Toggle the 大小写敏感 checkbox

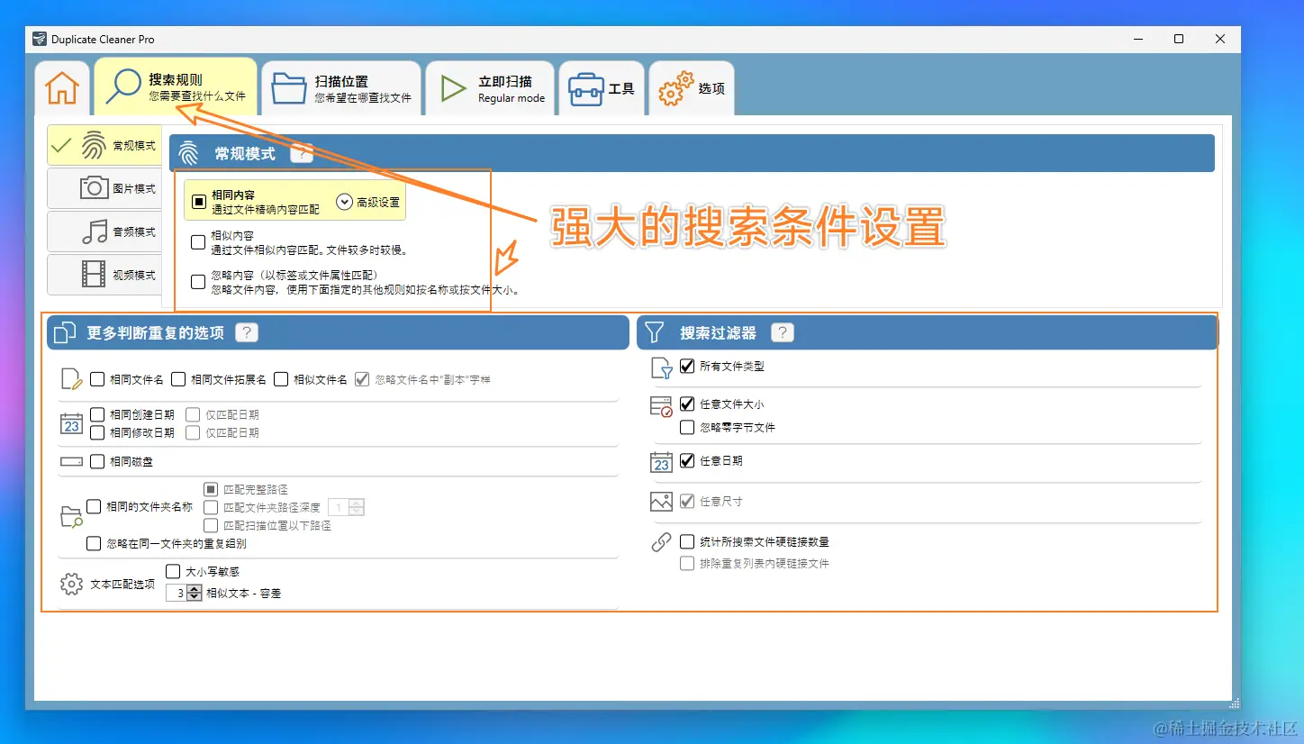173,571
